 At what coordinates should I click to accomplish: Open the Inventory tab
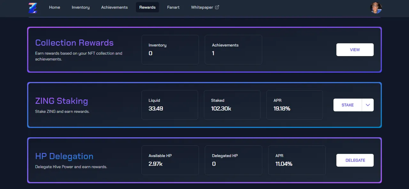tap(81, 7)
